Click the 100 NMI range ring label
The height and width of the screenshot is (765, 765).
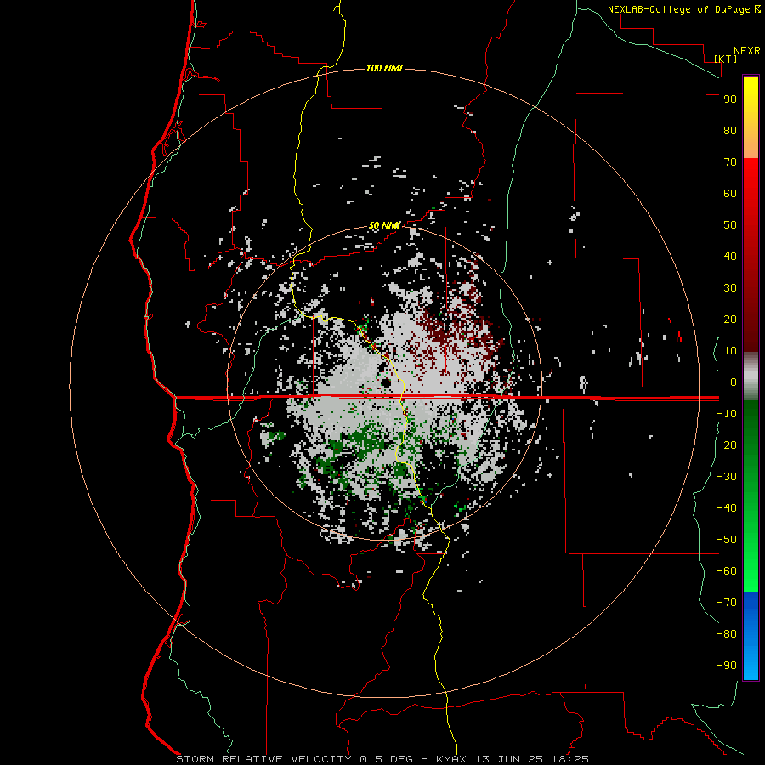click(x=384, y=68)
